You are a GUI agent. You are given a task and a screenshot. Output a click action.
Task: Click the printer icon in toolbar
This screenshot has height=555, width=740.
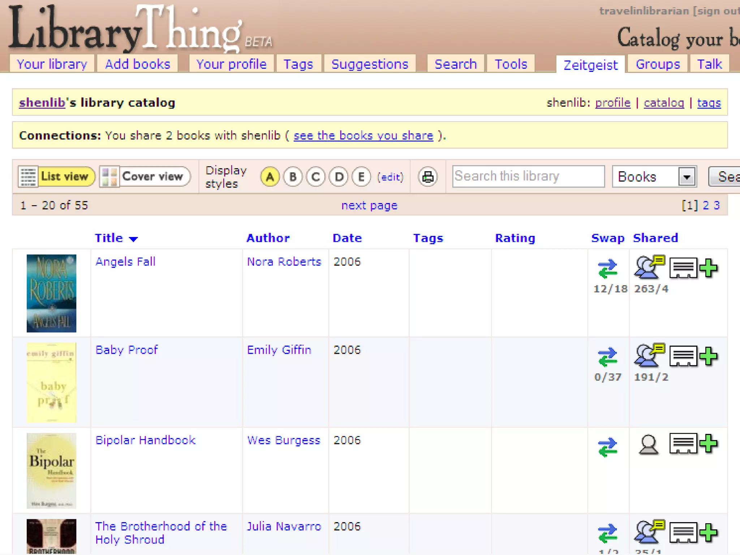coord(428,177)
